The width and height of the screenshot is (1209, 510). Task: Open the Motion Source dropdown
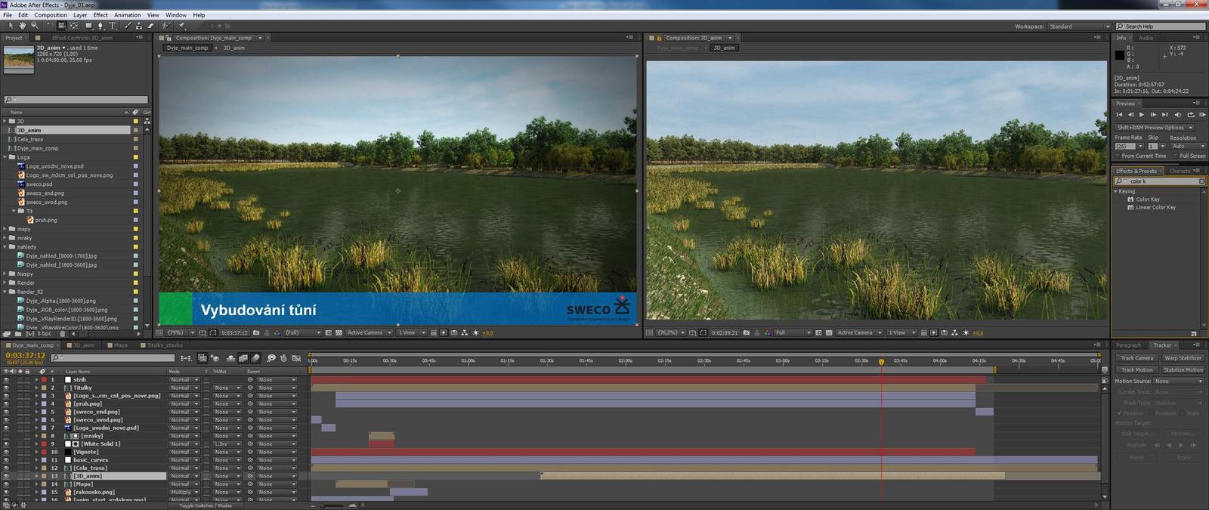click(x=1177, y=382)
